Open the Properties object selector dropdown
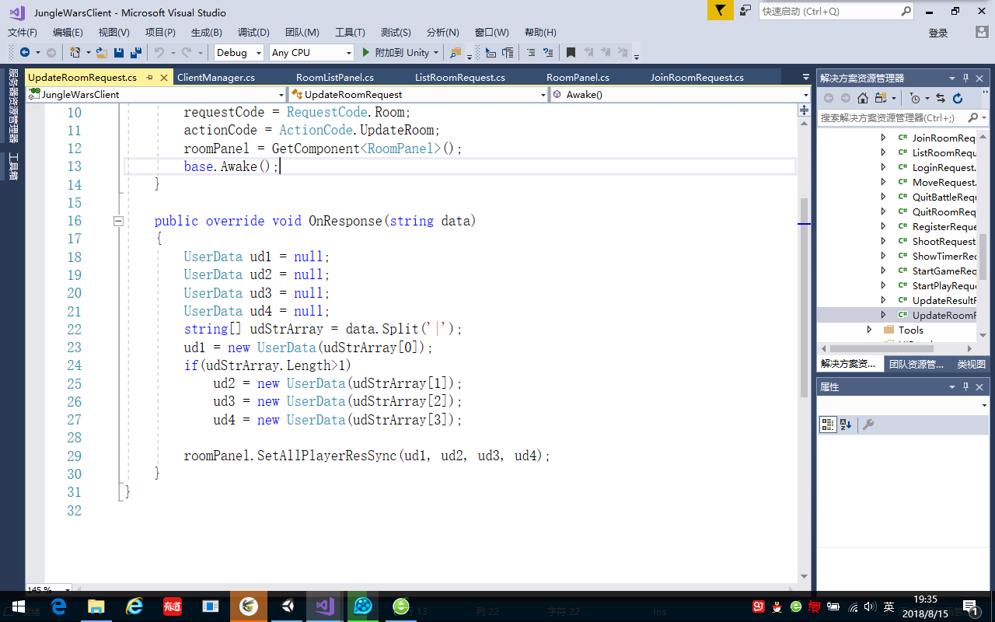Viewport: 995px width, 622px height. click(x=985, y=405)
